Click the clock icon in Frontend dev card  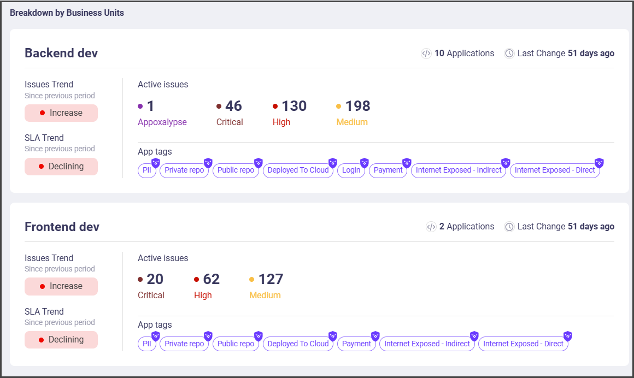click(x=509, y=227)
